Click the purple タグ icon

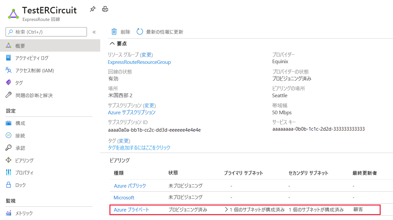tap(9, 83)
